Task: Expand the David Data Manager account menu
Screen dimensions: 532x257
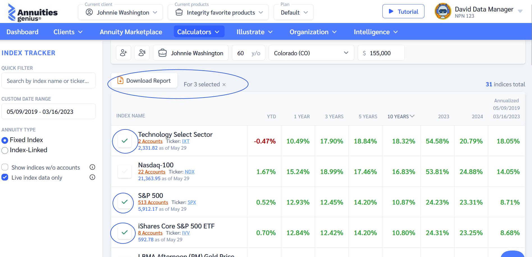Action: tap(520, 11)
